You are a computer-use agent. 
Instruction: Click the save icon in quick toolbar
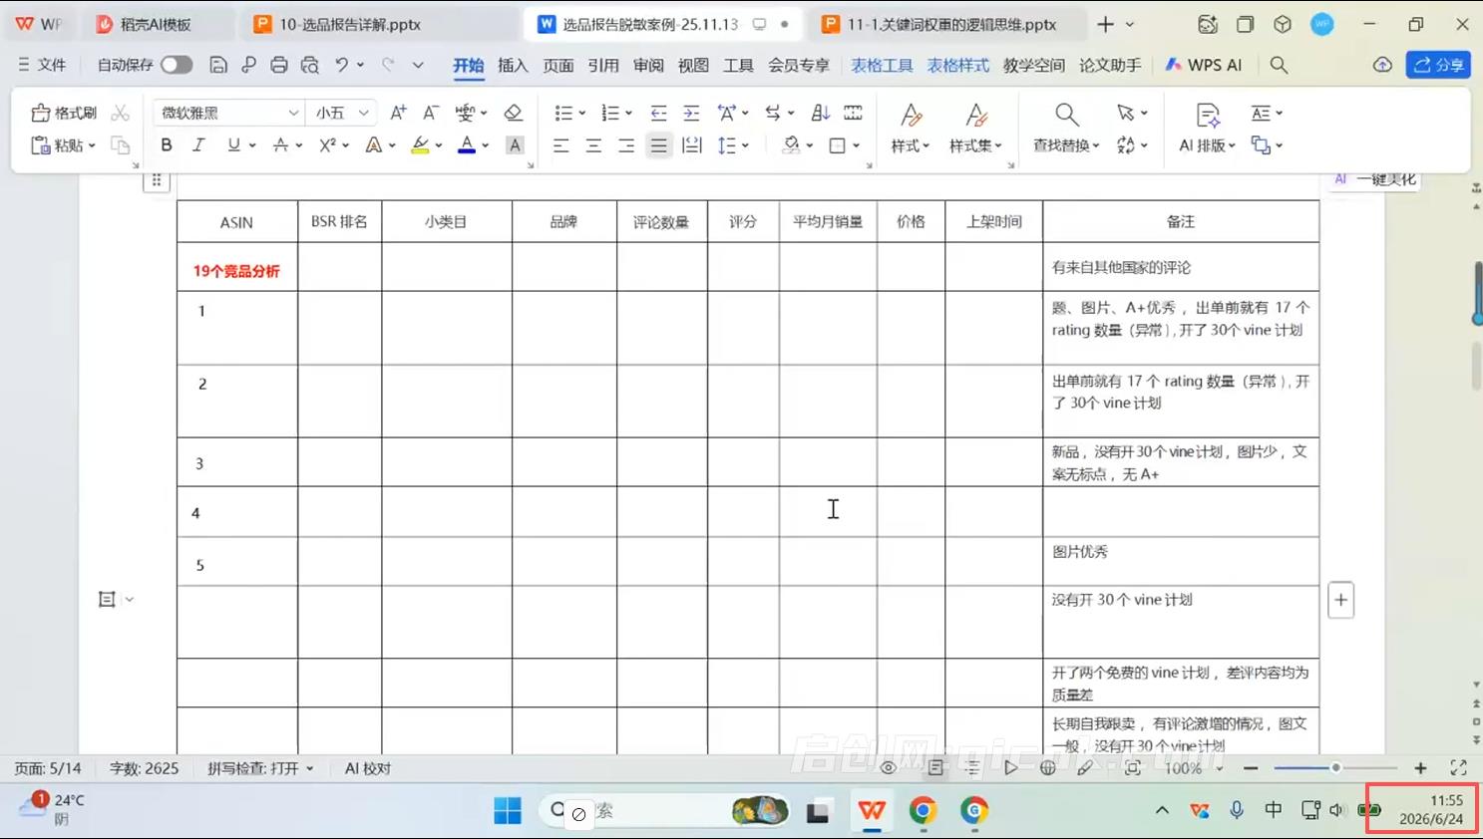point(218,65)
